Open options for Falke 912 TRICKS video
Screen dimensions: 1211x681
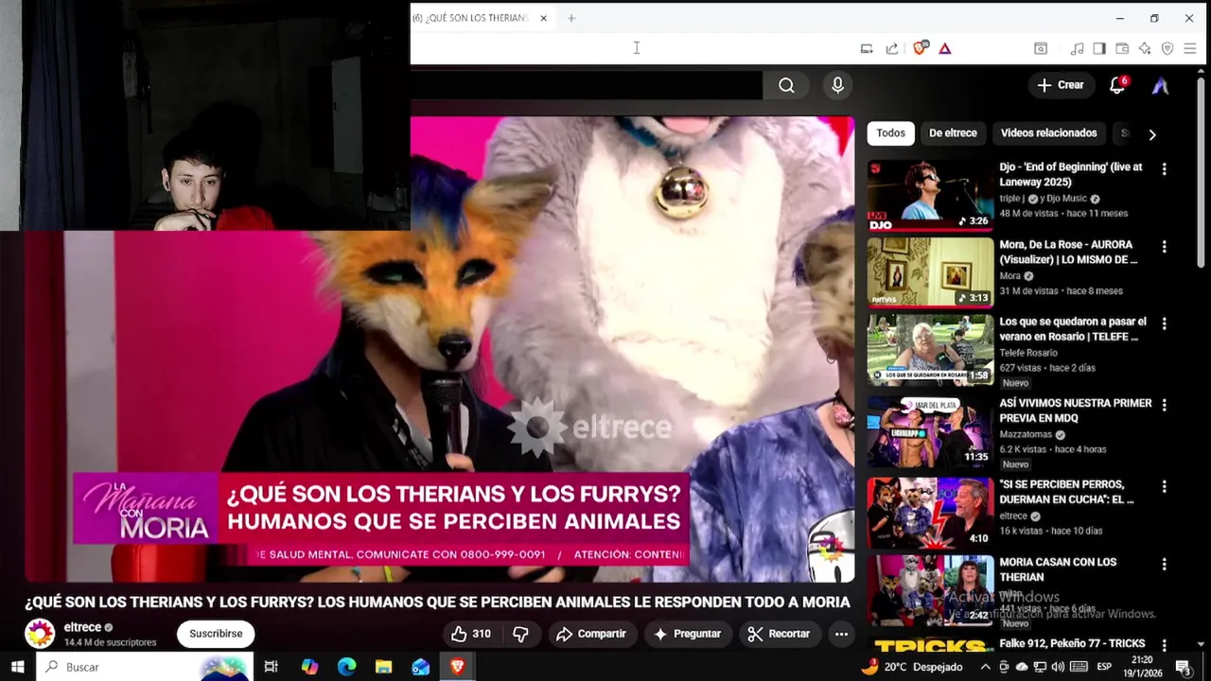pyautogui.click(x=1165, y=645)
